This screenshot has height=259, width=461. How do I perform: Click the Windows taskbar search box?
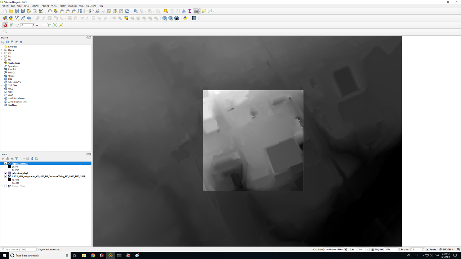coord(36,255)
